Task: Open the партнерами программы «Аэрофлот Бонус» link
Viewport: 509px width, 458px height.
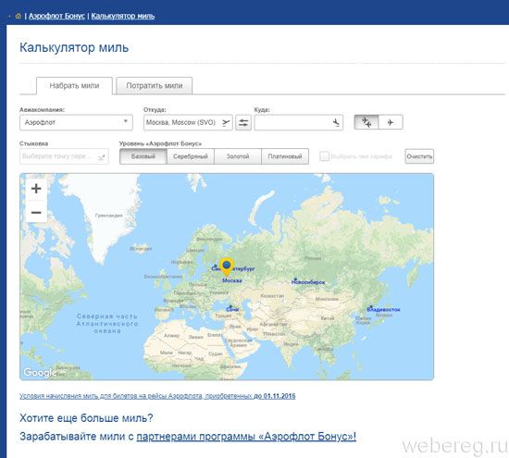Action: (x=246, y=437)
